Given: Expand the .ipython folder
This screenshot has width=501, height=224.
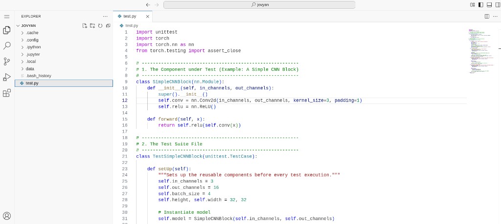Looking at the screenshot, I should (x=64, y=47).
